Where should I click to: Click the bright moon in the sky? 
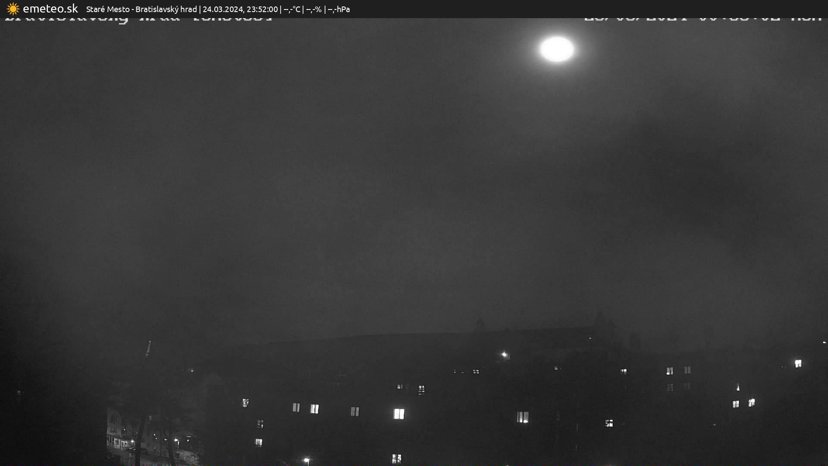[557, 49]
